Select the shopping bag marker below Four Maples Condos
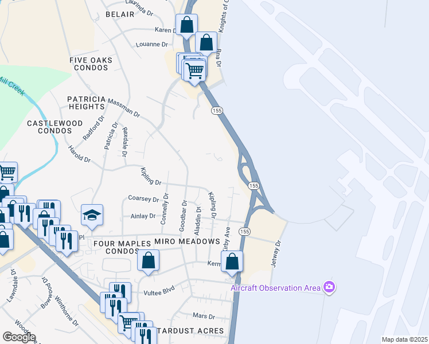 click(x=148, y=261)
